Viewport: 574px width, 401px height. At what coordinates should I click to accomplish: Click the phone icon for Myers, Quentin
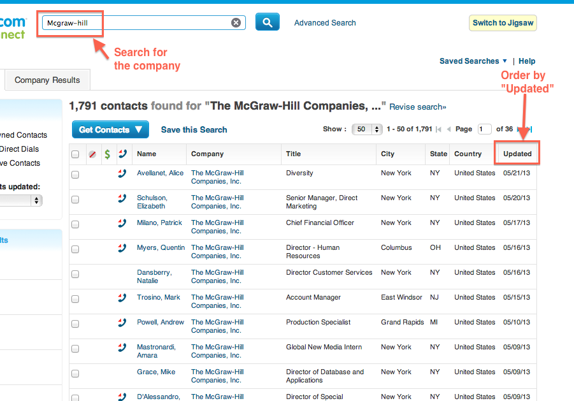point(122,248)
